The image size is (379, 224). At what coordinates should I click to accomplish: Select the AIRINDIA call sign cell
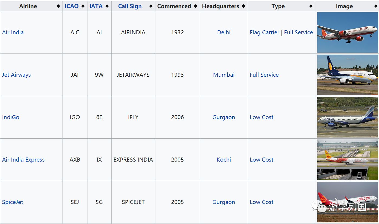pos(133,32)
